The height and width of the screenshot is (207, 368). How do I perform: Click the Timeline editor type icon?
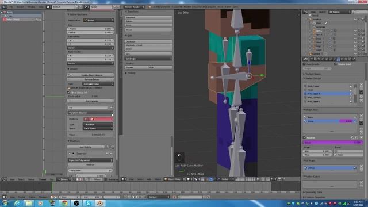[4, 197]
